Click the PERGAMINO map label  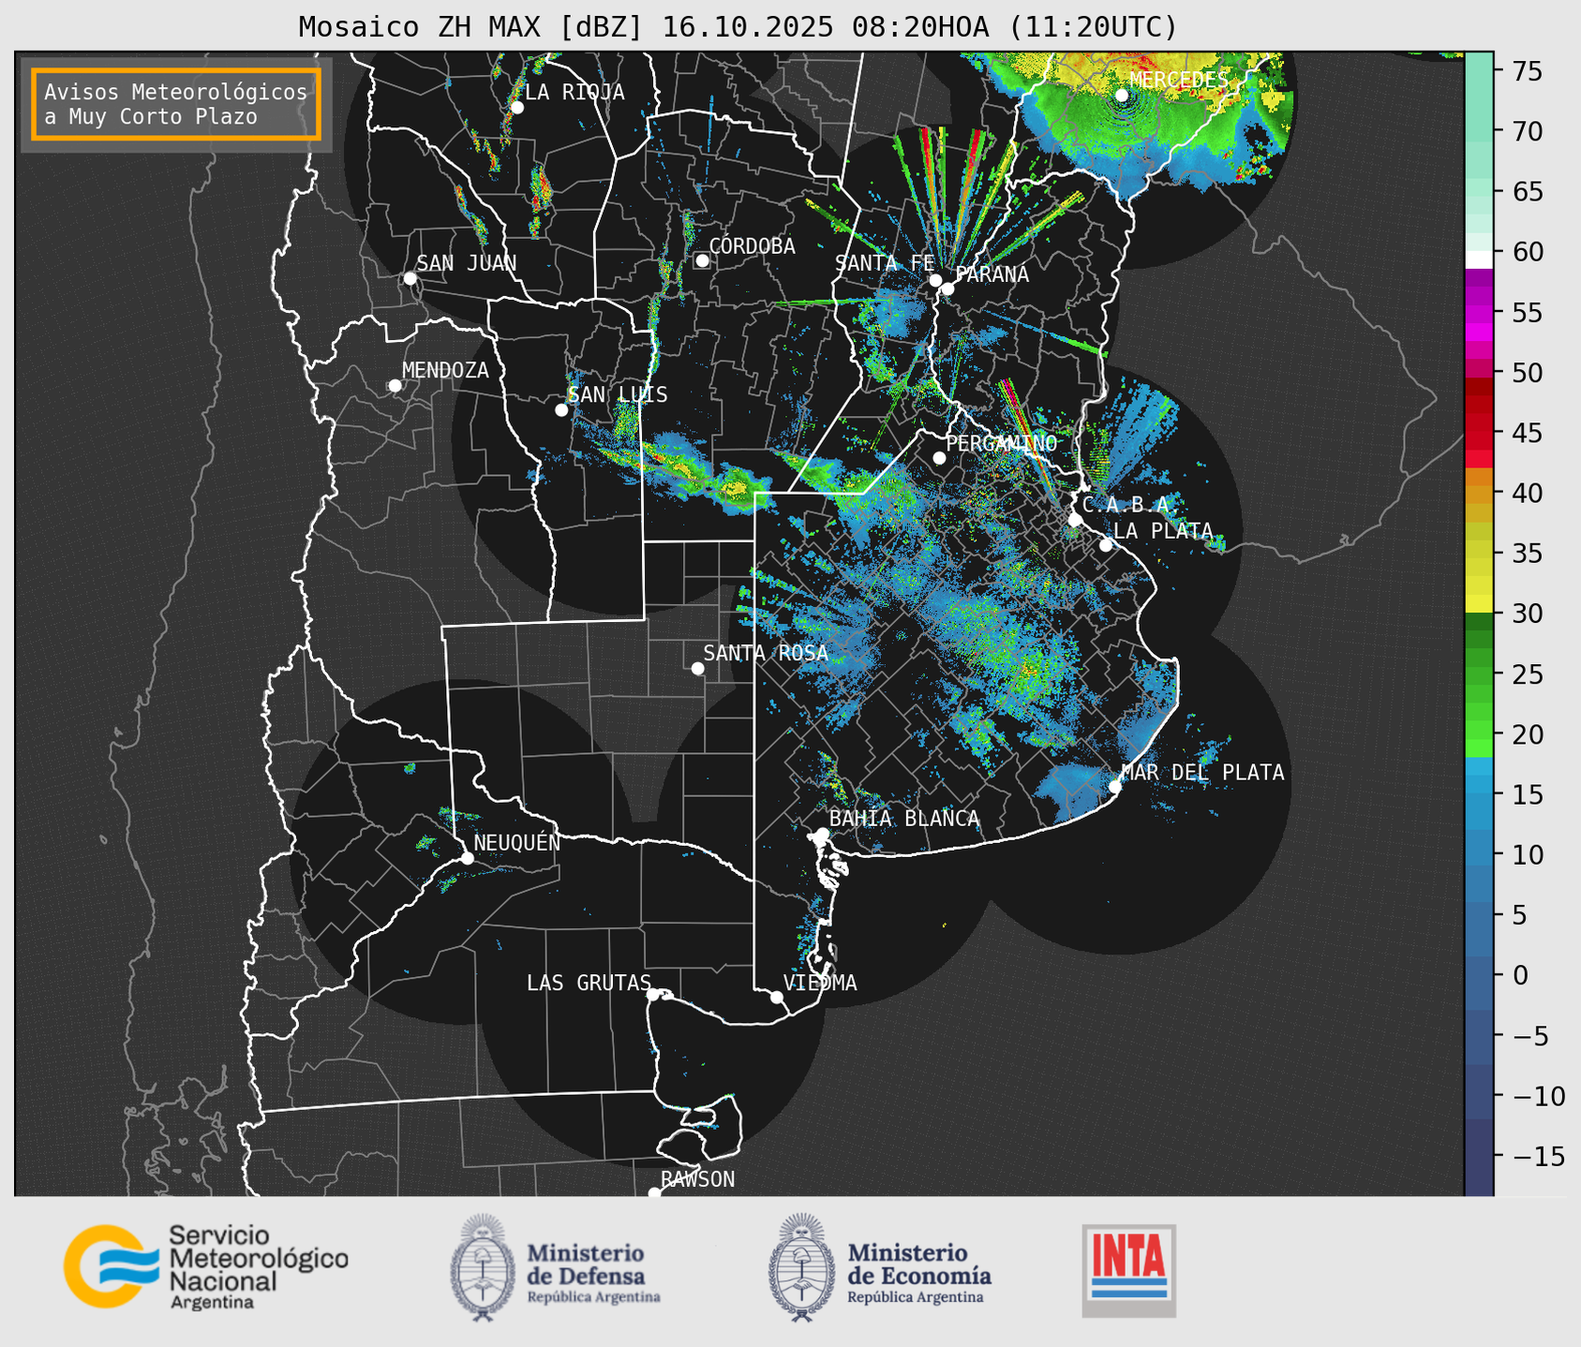coord(1001,443)
